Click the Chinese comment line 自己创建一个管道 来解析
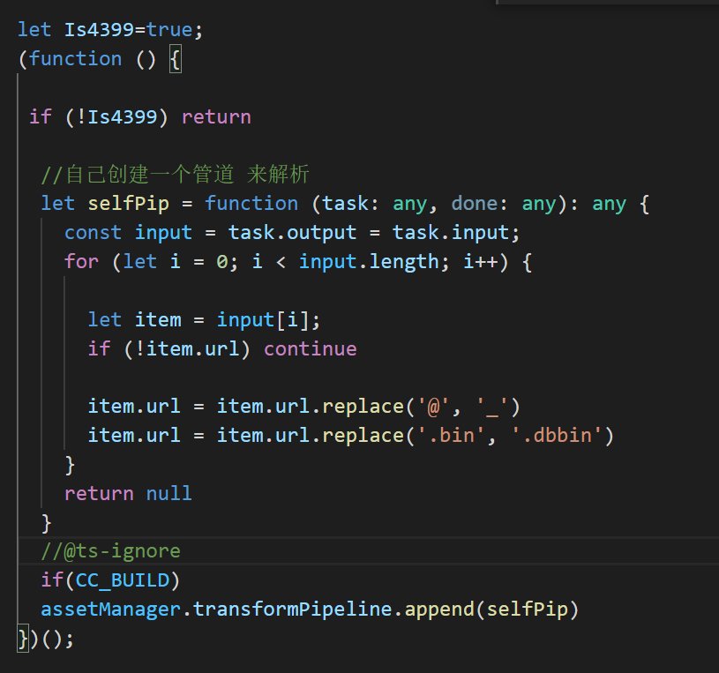This screenshot has height=673, width=719. coord(176,175)
